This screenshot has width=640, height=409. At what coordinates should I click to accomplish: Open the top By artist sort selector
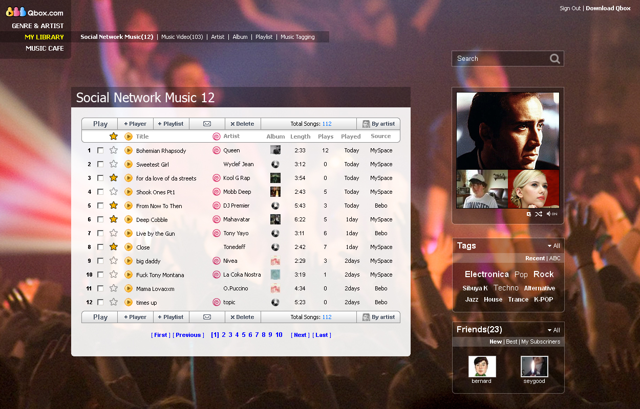tap(378, 124)
